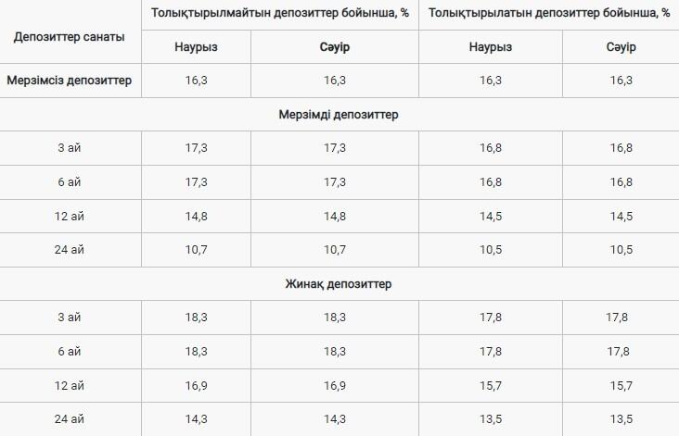Image resolution: width=679 pixels, height=436 pixels.
Task: Click the 14,3 cell in first Сәуір column
Action: 335,418
